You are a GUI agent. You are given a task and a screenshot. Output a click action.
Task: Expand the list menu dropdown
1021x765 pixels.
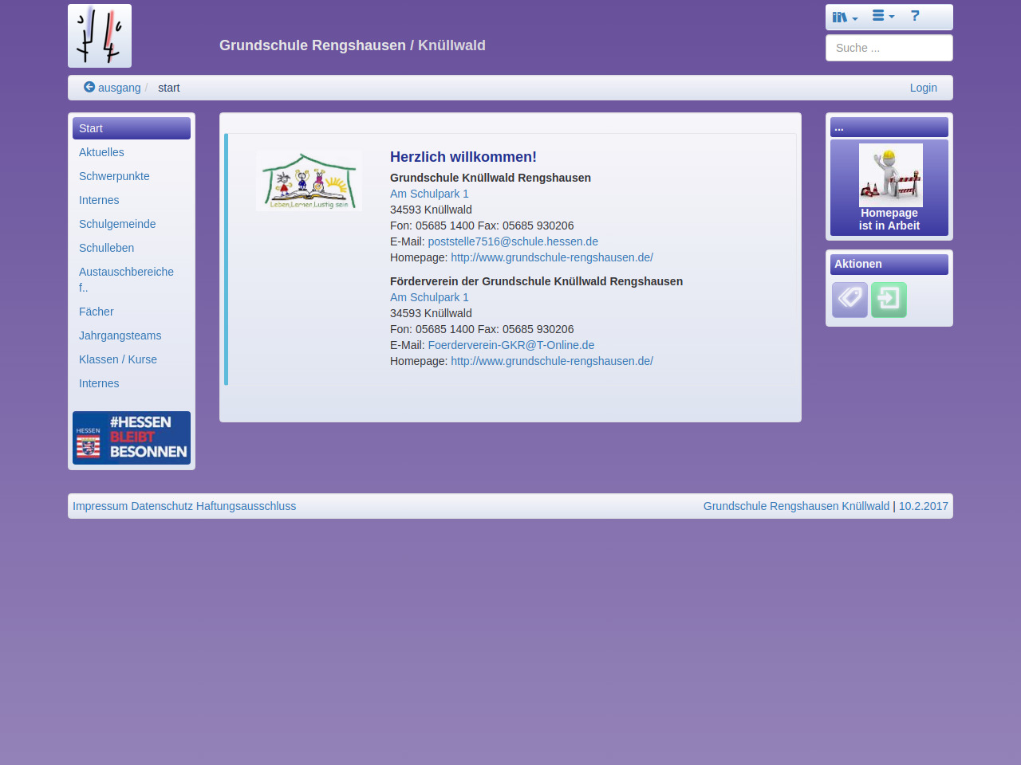[x=882, y=16]
